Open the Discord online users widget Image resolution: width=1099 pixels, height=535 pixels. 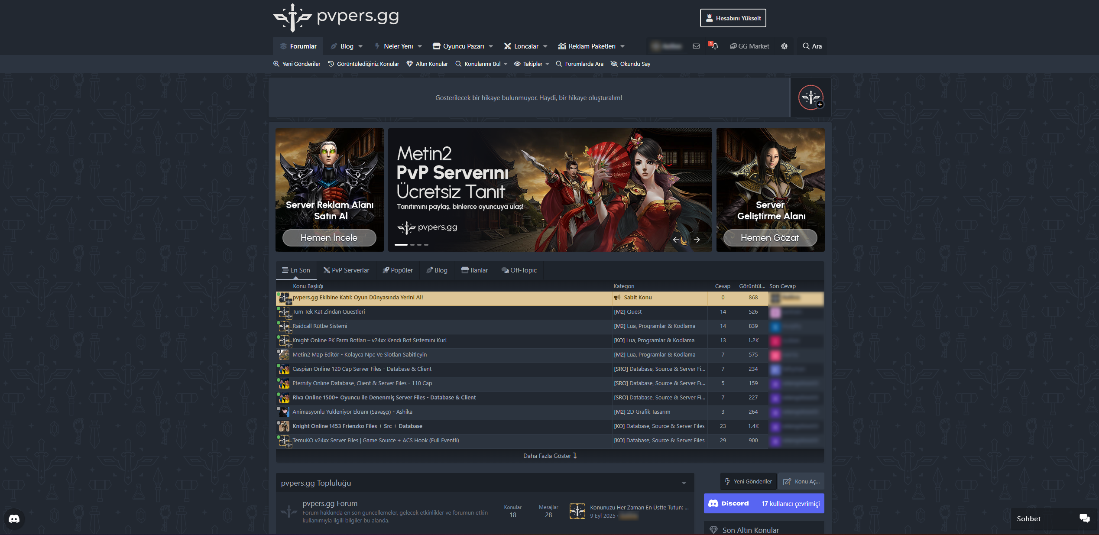click(x=764, y=504)
